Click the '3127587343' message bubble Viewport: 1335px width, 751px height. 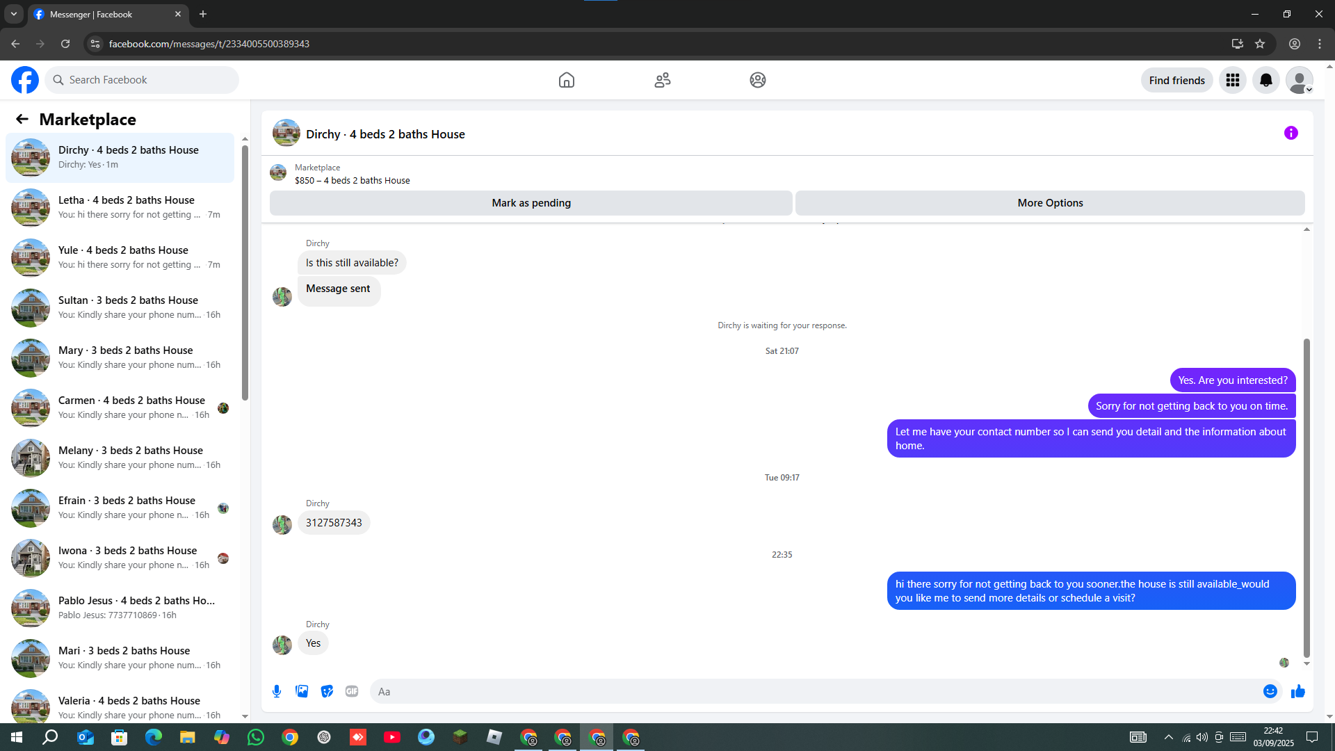[334, 523]
